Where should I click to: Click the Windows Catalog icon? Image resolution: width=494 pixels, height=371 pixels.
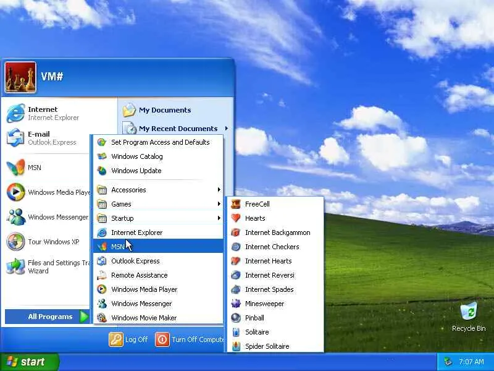tap(102, 156)
